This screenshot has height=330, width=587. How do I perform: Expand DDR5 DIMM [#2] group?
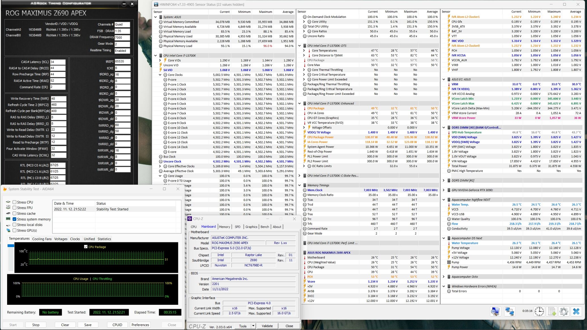[x=444, y=180]
